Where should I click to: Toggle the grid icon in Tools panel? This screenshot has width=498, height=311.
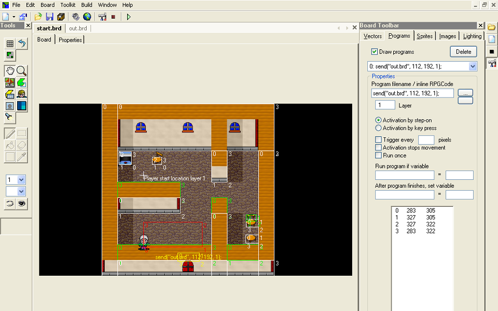click(10, 44)
